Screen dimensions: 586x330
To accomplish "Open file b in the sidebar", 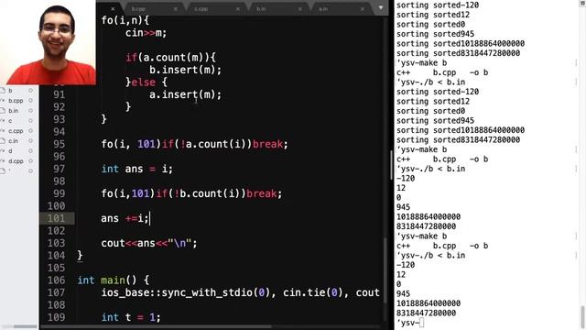I will tap(10, 91).
